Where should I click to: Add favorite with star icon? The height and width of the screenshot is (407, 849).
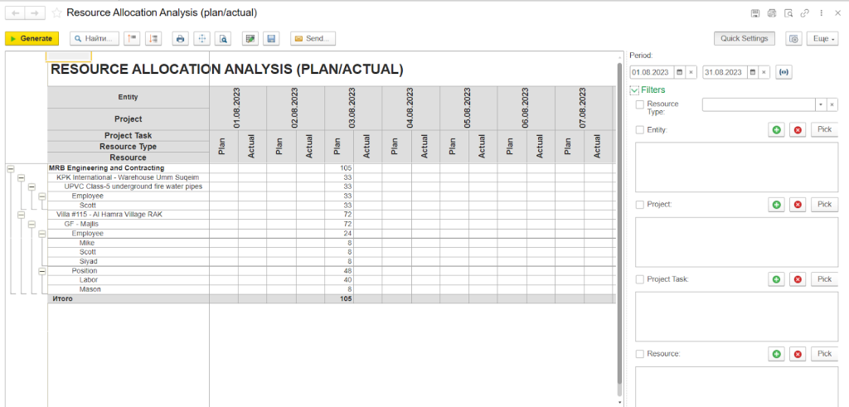[56, 12]
